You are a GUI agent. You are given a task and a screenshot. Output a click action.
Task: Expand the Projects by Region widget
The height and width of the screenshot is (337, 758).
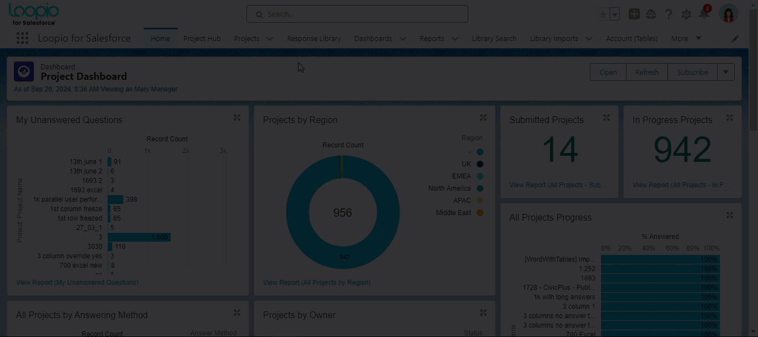pyautogui.click(x=483, y=118)
